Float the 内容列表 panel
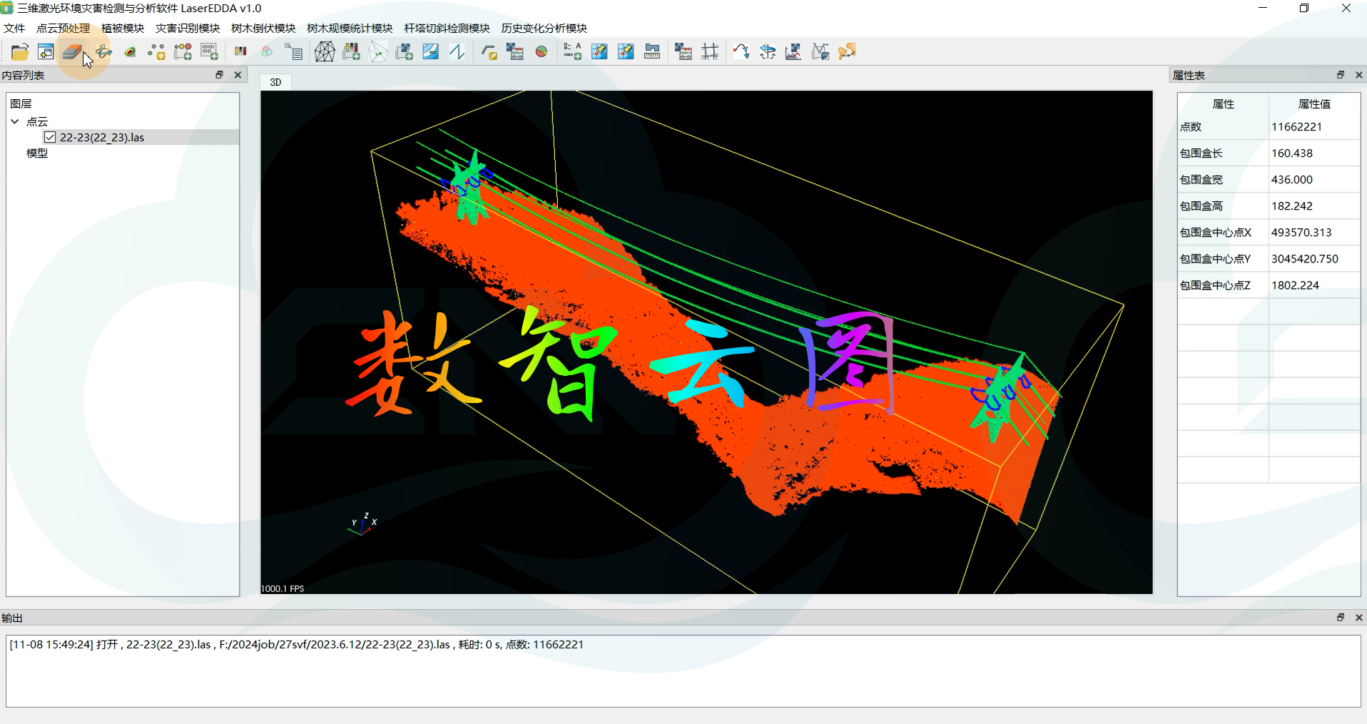Image resolution: width=1367 pixels, height=724 pixels. click(219, 75)
